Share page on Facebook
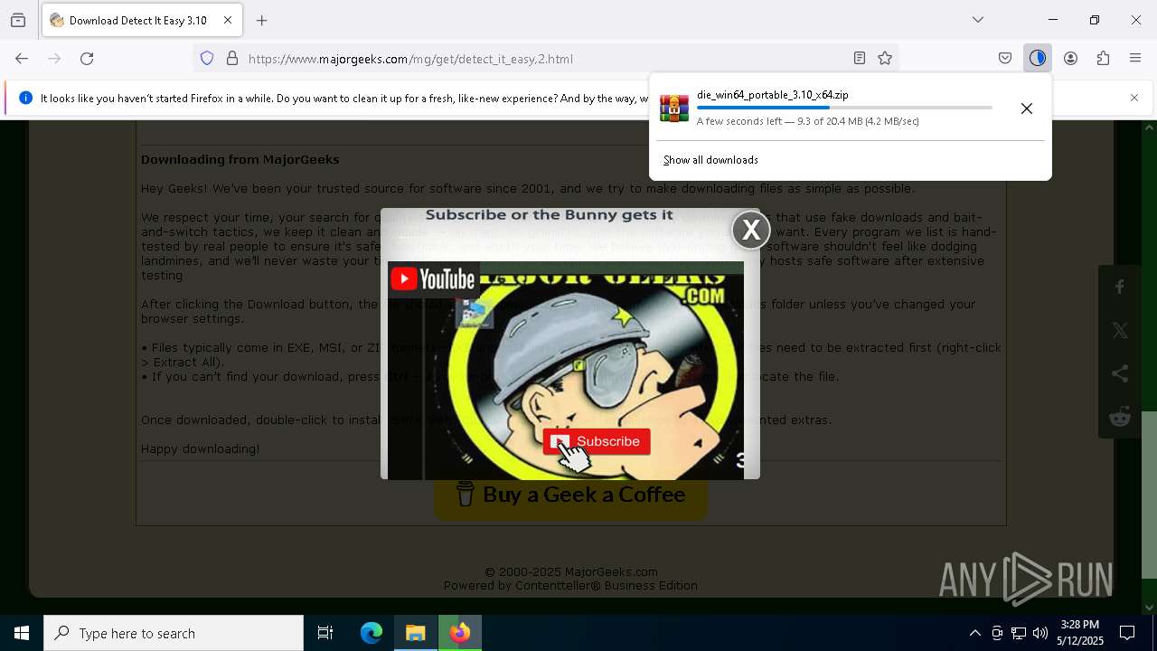The width and height of the screenshot is (1157, 651). coord(1120,287)
